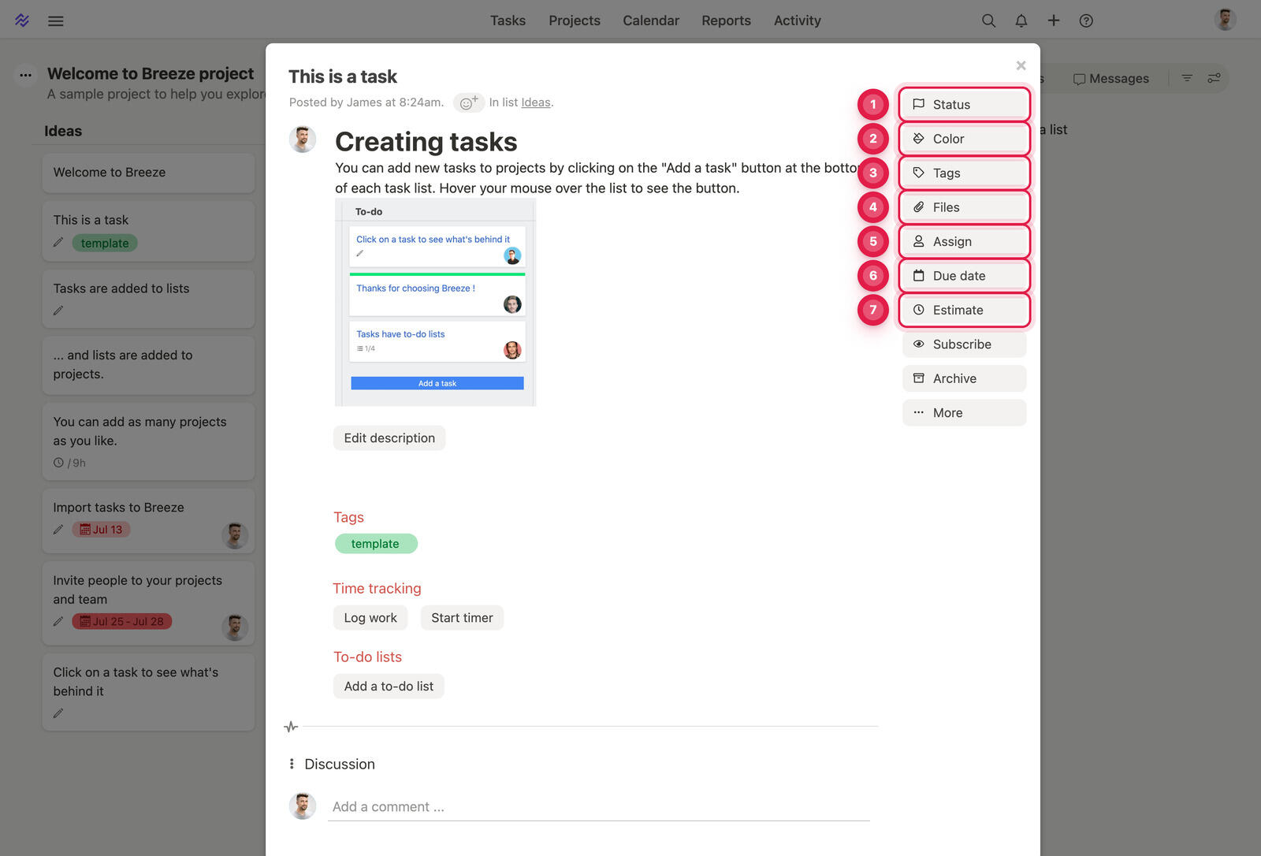
Task: Open the Estimate option
Action: pyautogui.click(x=965, y=310)
